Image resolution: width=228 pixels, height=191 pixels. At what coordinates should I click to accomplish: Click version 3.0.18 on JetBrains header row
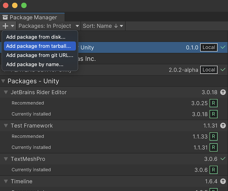pyautogui.click(x=209, y=92)
